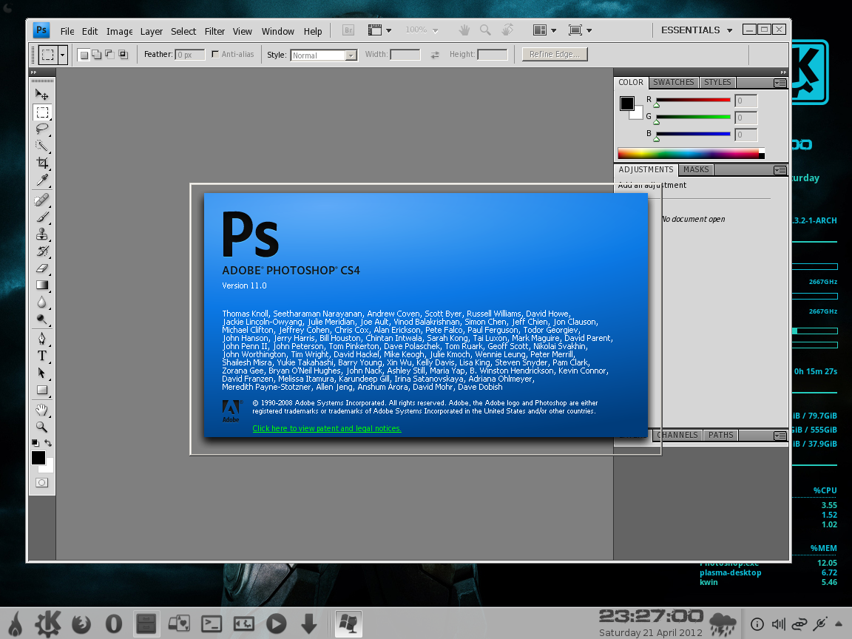This screenshot has height=639, width=852.
Task: Select the Clone Stamp tool
Action: [42, 234]
